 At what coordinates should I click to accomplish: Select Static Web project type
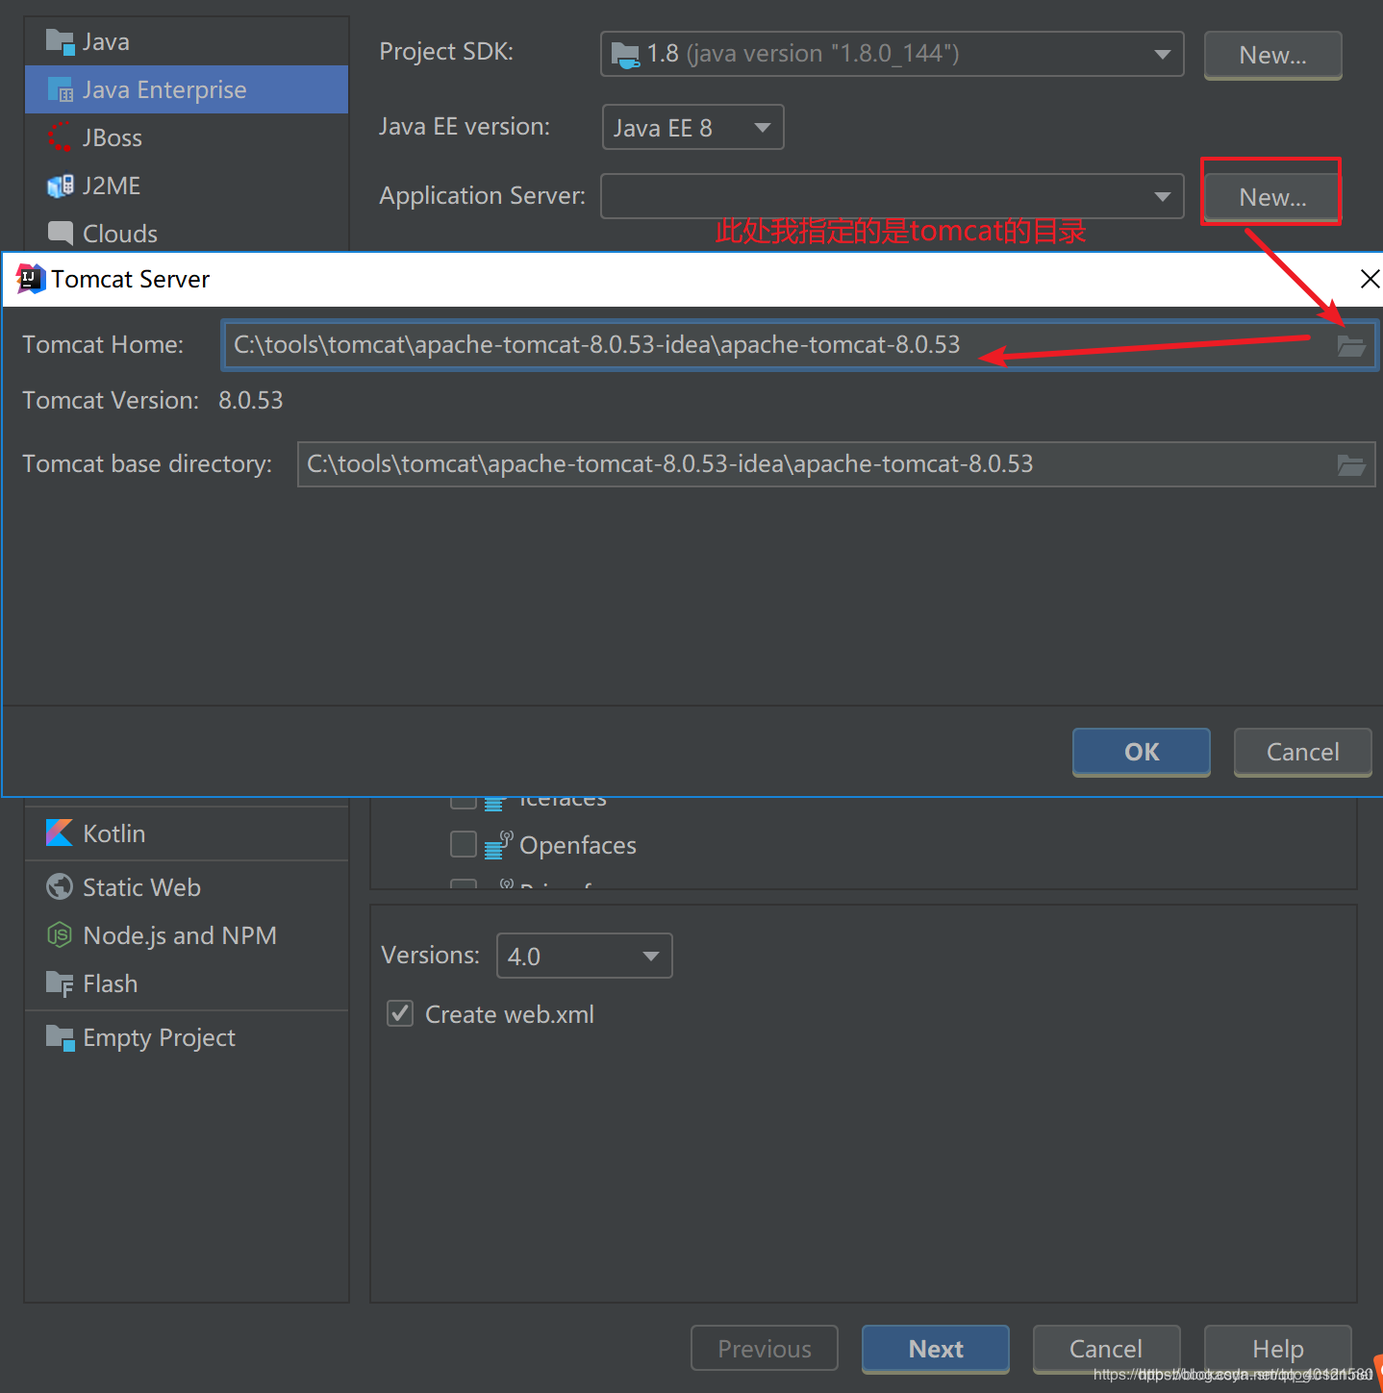pyautogui.click(x=187, y=887)
